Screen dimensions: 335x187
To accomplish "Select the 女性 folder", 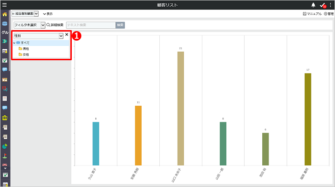I will pyautogui.click(x=24, y=55).
